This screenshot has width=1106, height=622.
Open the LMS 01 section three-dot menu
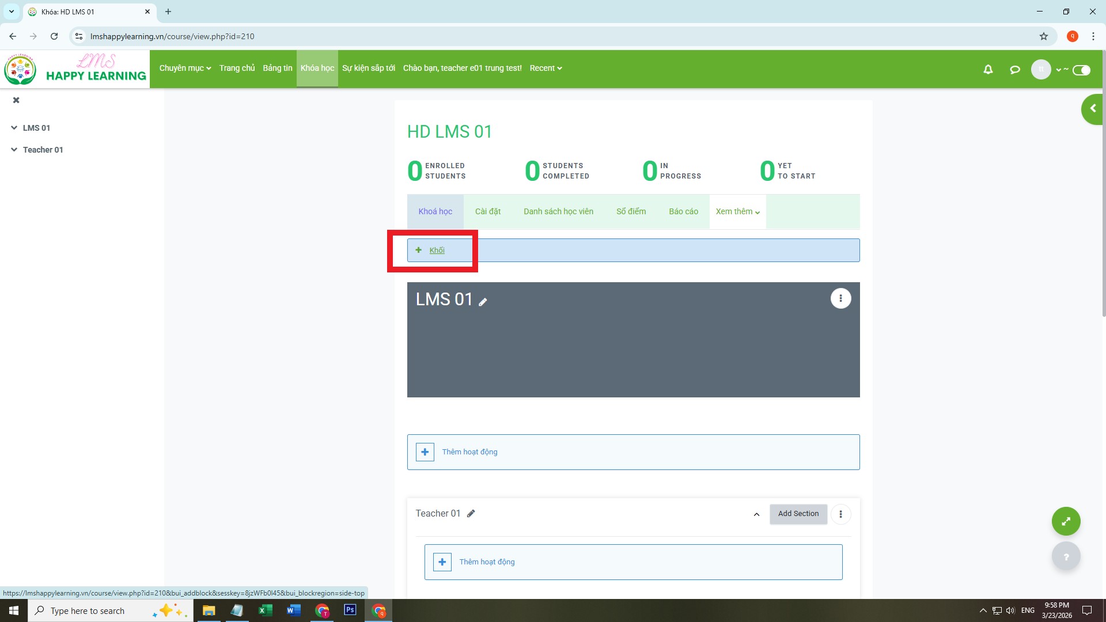pyautogui.click(x=840, y=298)
